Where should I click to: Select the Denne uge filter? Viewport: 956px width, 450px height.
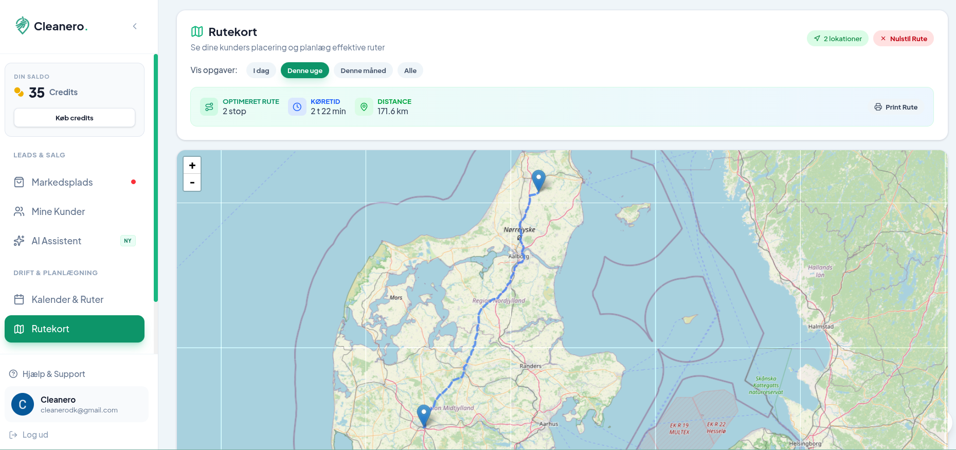point(304,70)
